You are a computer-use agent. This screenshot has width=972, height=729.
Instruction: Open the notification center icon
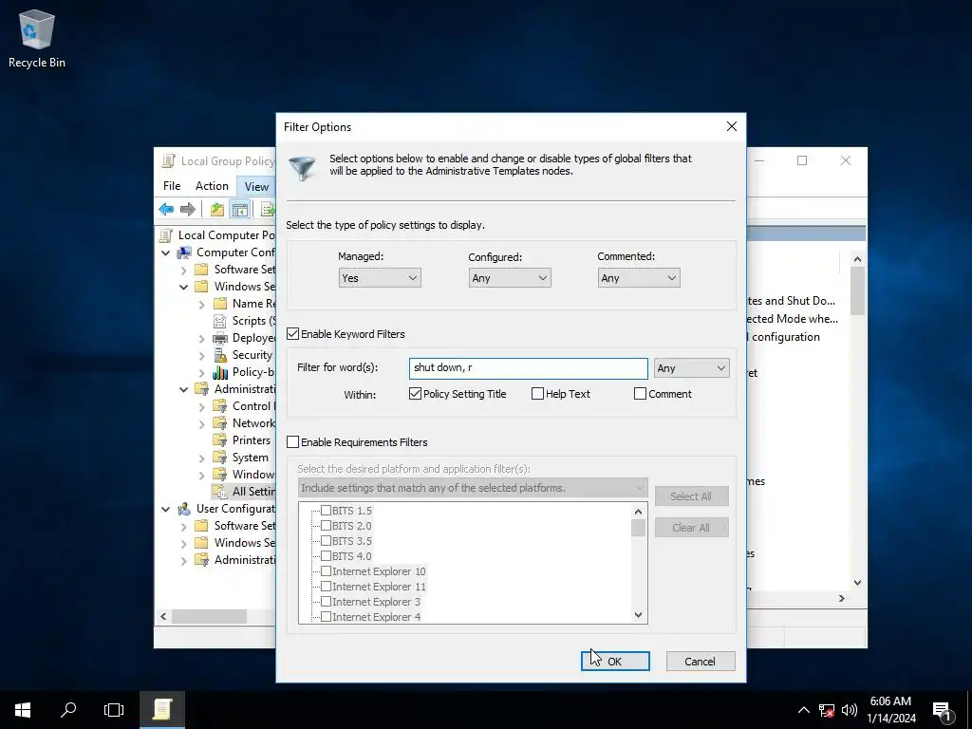943,710
